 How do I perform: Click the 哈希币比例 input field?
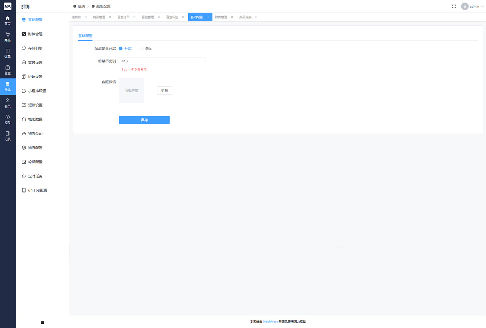click(x=162, y=61)
